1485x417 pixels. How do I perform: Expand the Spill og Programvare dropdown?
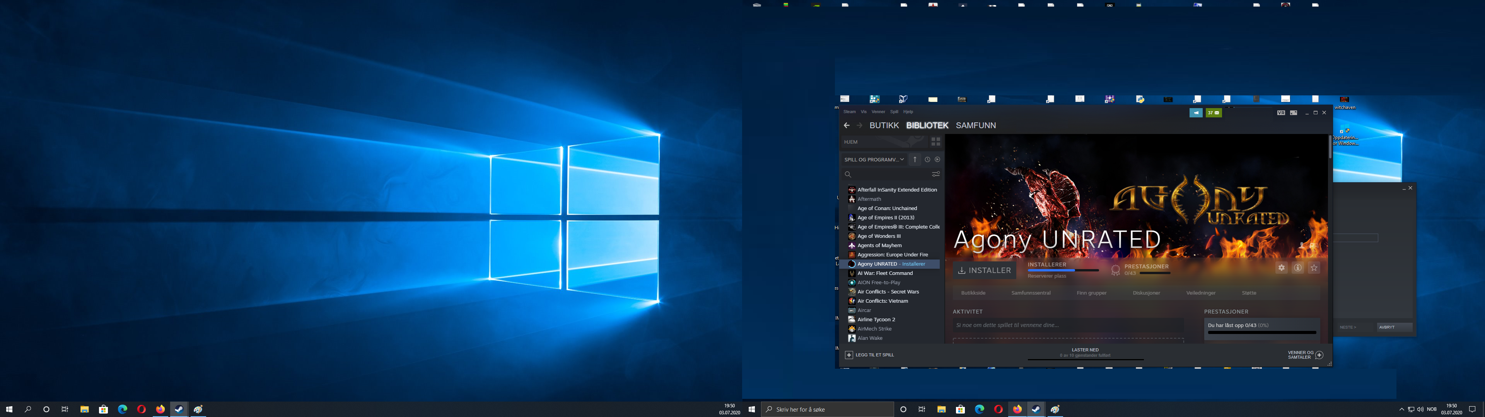point(874,159)
